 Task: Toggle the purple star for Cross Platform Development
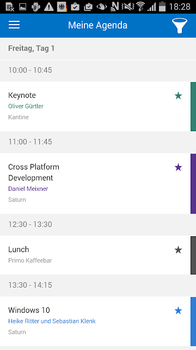pos(178,167)
